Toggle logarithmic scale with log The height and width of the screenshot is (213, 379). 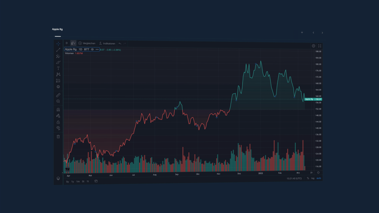tap(313, 178)
